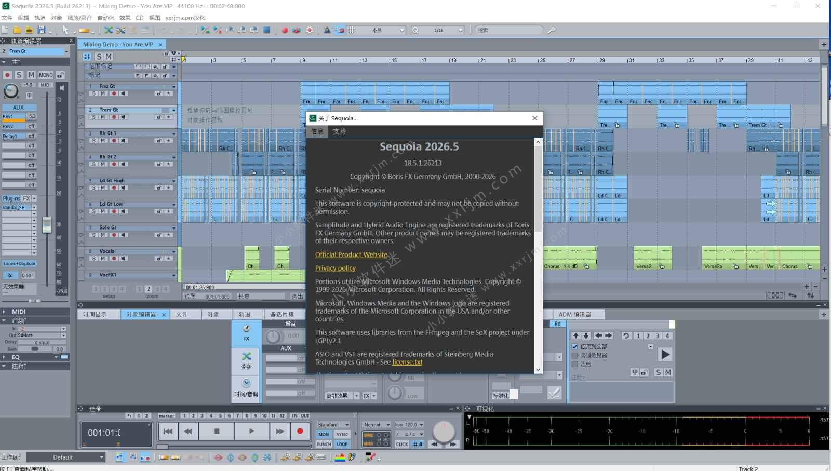Toggle the SYNC button in the transport
The image size is (831, 471).
pyautogui.click(x=342, y=435)
